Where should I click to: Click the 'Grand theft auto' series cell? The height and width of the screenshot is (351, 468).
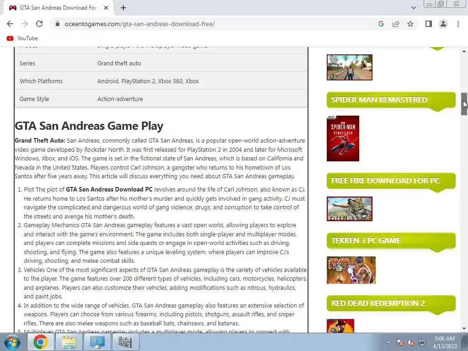[x=119, y=63]
